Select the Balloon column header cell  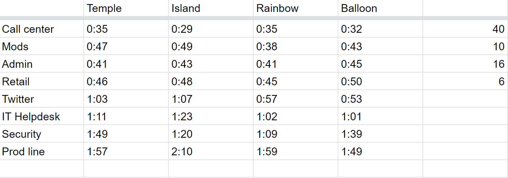380,8
